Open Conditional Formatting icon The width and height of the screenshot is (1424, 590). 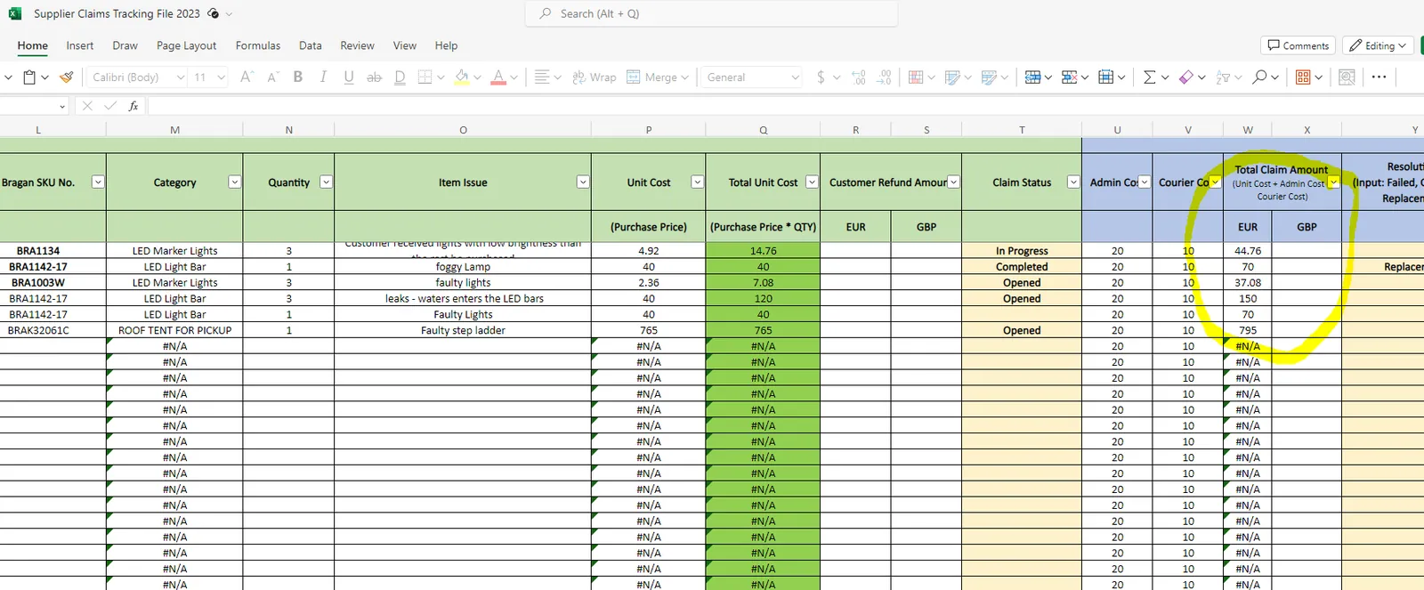(x=916, y=77)
